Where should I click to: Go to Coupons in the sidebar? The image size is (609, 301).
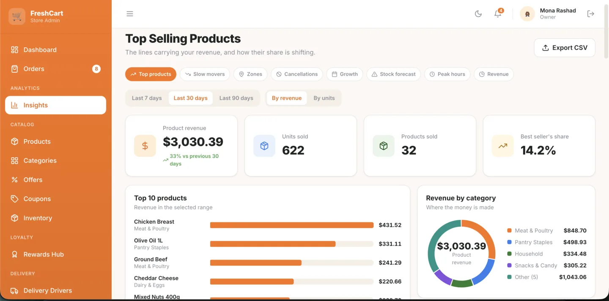coord(55,199)
